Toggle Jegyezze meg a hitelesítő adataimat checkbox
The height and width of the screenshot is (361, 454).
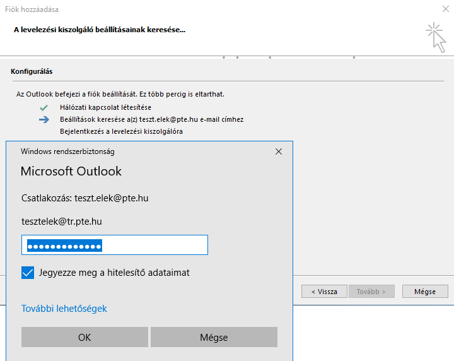(x=28, y=273)
